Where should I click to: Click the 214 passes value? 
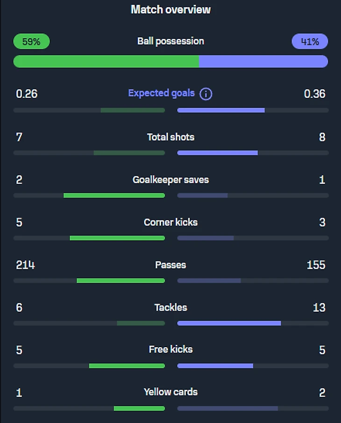(x=25, y=265)
